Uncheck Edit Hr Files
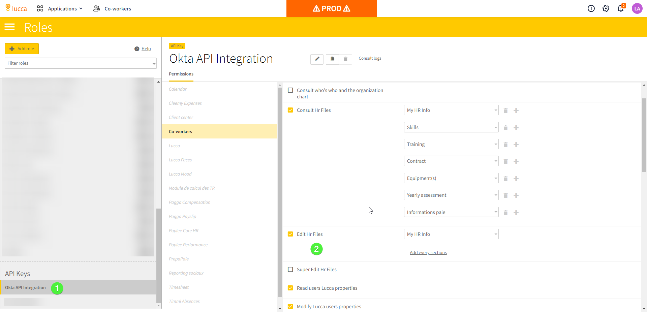This screenshot has width=647, height=313. (x=290, y=234)
